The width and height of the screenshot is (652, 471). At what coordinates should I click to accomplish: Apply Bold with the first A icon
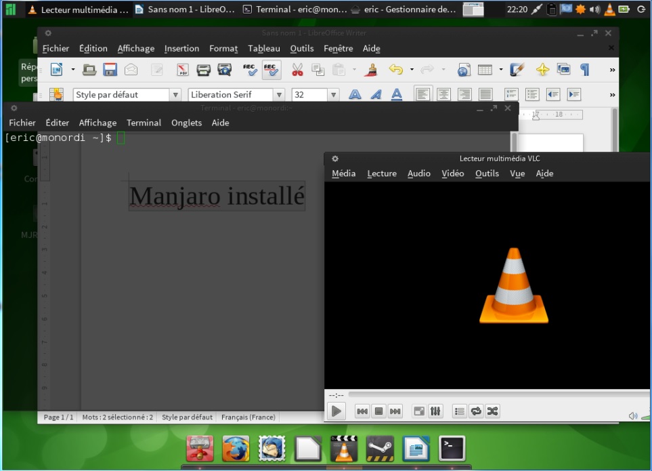click(x=355, y=94)
